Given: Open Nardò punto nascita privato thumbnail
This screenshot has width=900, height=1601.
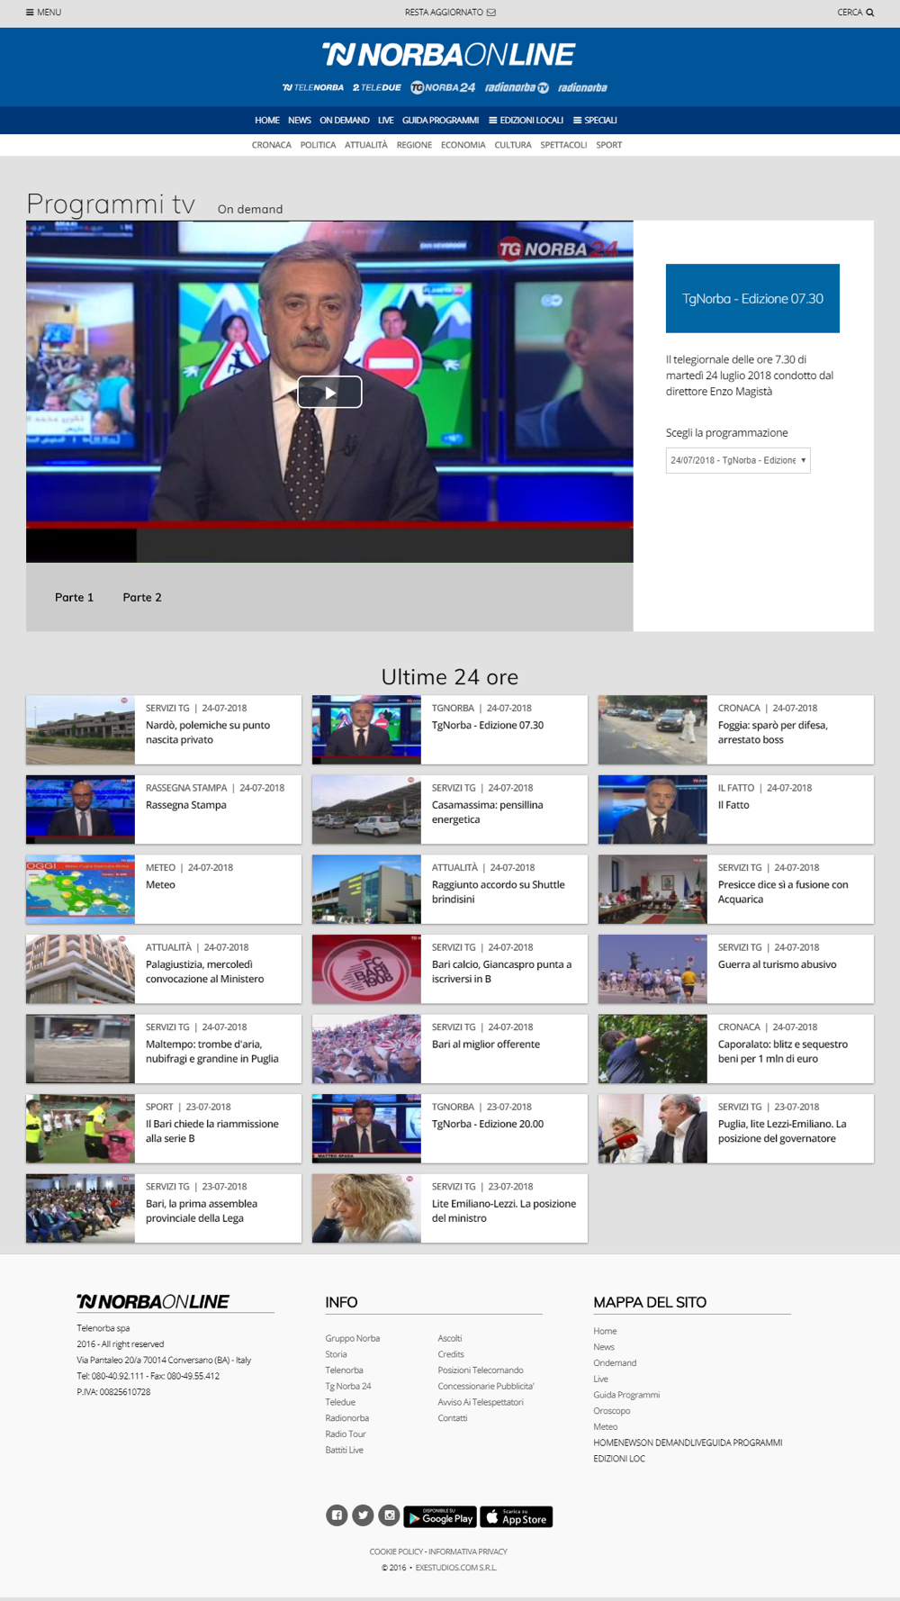Looking at the screenshot, I should [x=80, y=729].
